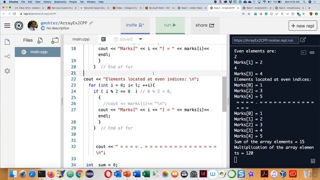The height and width of the screenshot is (180, 320).
Task: Click the code formatter icon beside main.cpp
Action: click(x=103, y=39)
